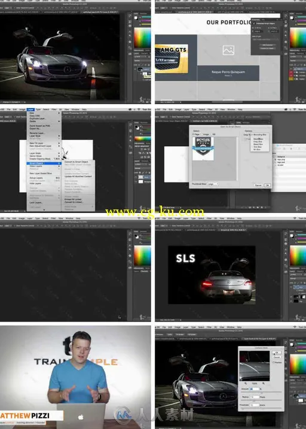306x429 pixels.
Task: Open History panel icon in Layer menu screenshot
Action: pos(130,125)
